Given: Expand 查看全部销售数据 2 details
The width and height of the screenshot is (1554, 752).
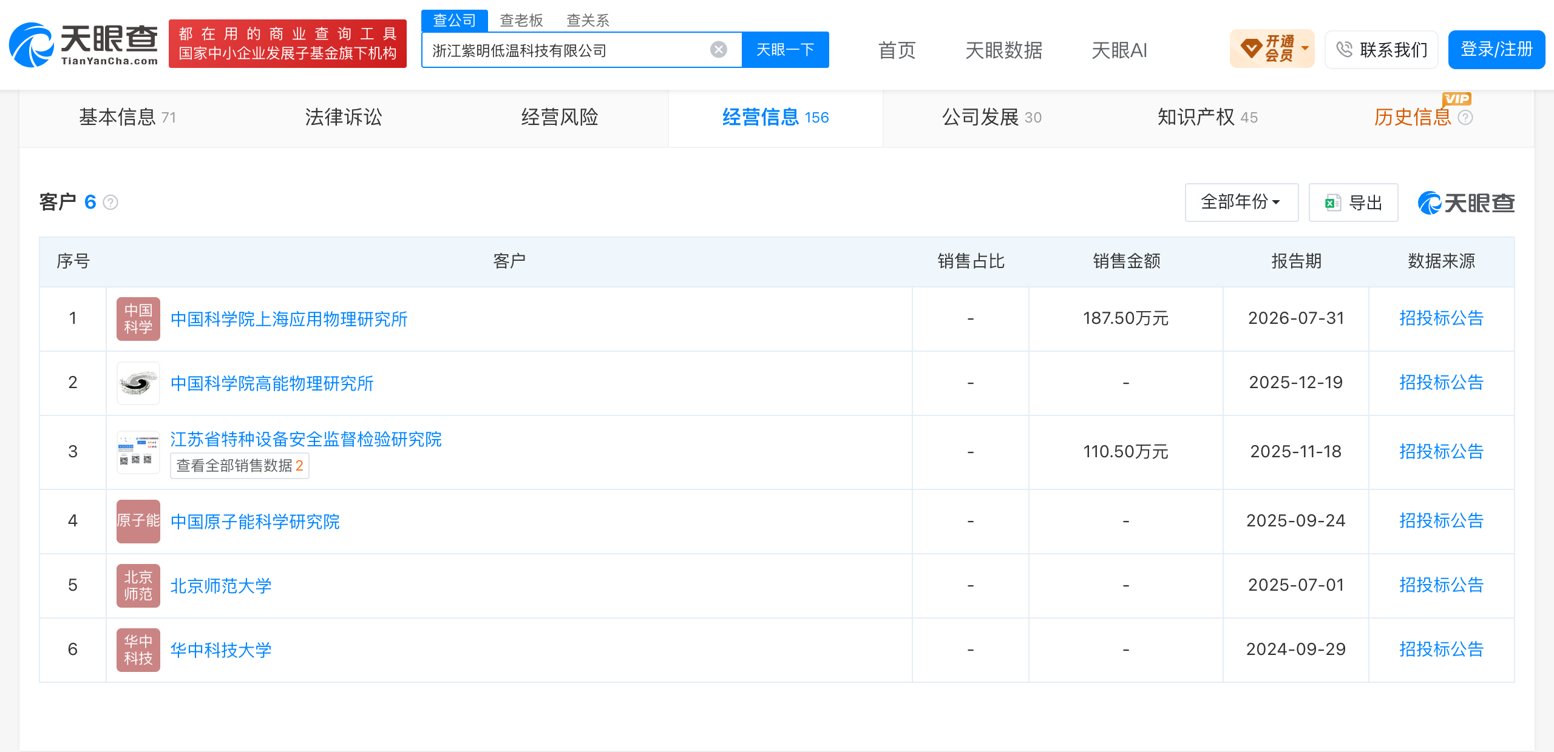Looking at the screenshot, I should click(240, 466).
